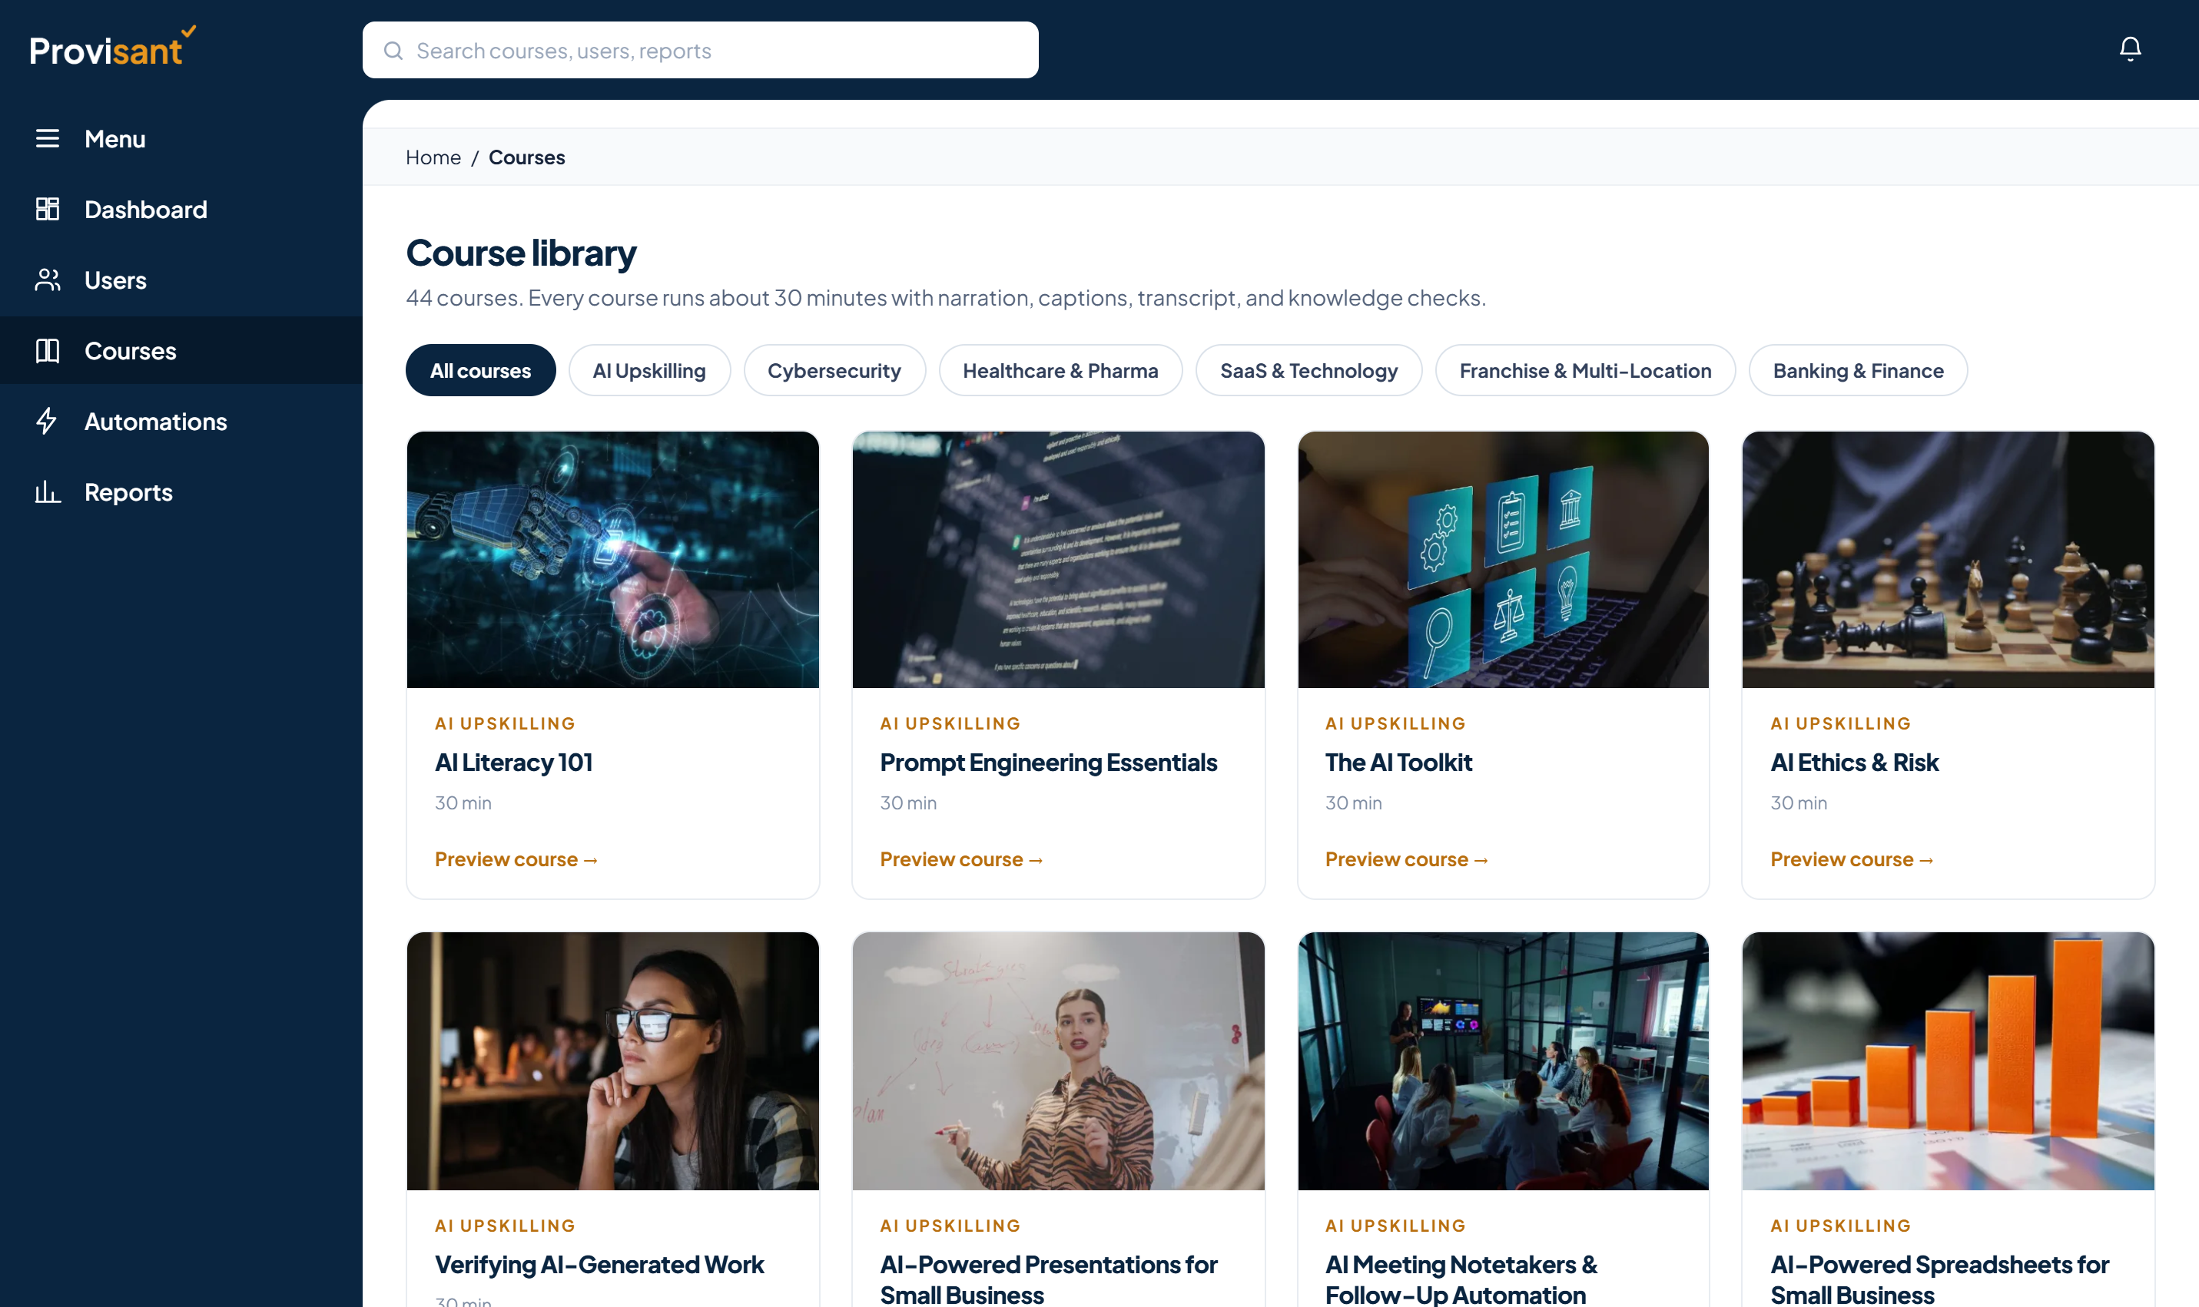Image resolution: width=2199 pixels, height=1307 pixels.
Task: Open AI Literacy 101 robot hand thumbnail
Action: point(612,559)
